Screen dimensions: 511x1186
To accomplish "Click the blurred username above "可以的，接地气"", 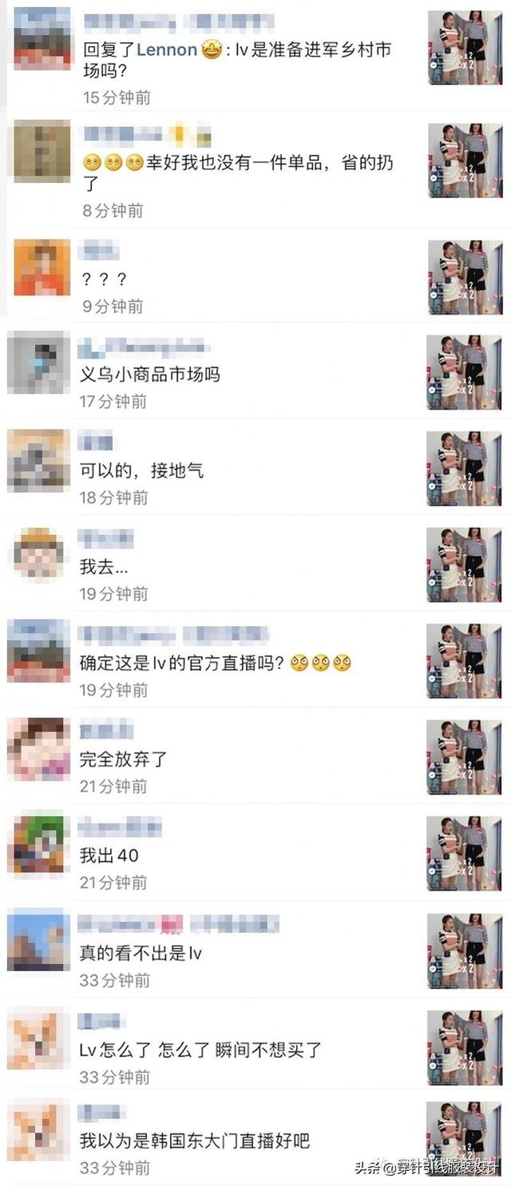I will (96, 442).
